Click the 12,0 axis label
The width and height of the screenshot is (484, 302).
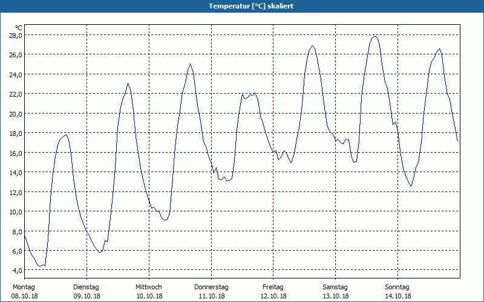(x=16, y=192)
